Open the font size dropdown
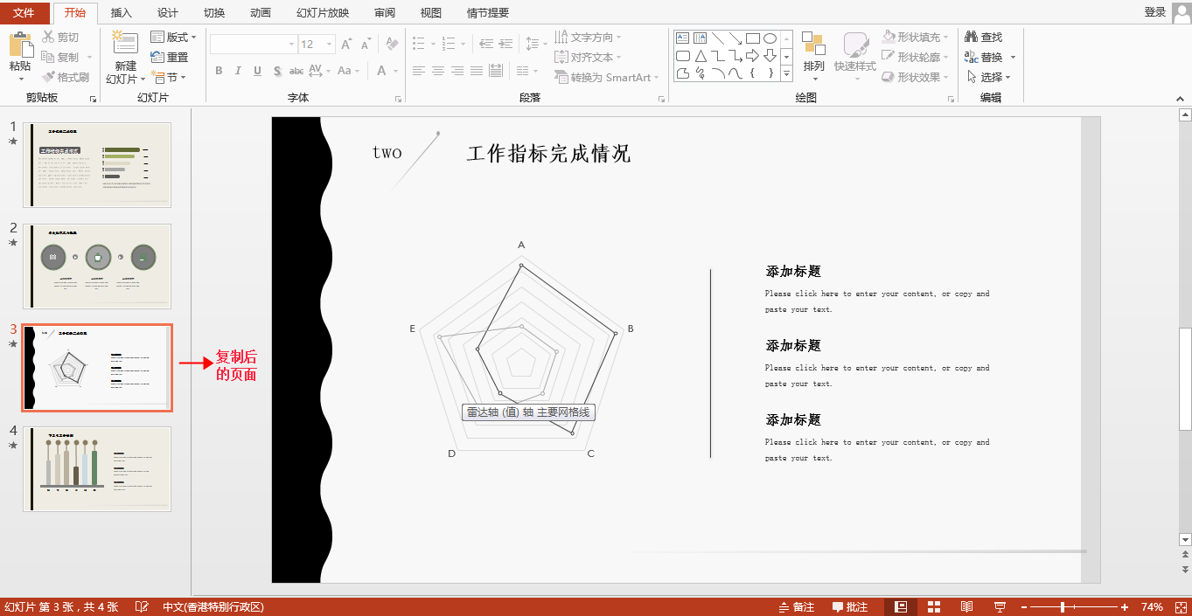Viewport: 1192px width, 616px height. pyautogui.click(x=330, y=44)
